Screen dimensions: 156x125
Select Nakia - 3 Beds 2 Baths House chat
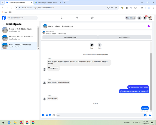pos(19,46)
